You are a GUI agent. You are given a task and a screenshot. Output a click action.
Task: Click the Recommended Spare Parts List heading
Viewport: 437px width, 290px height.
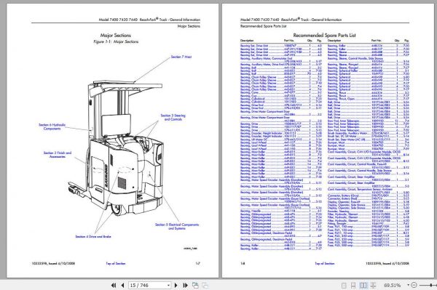[324, 36]
